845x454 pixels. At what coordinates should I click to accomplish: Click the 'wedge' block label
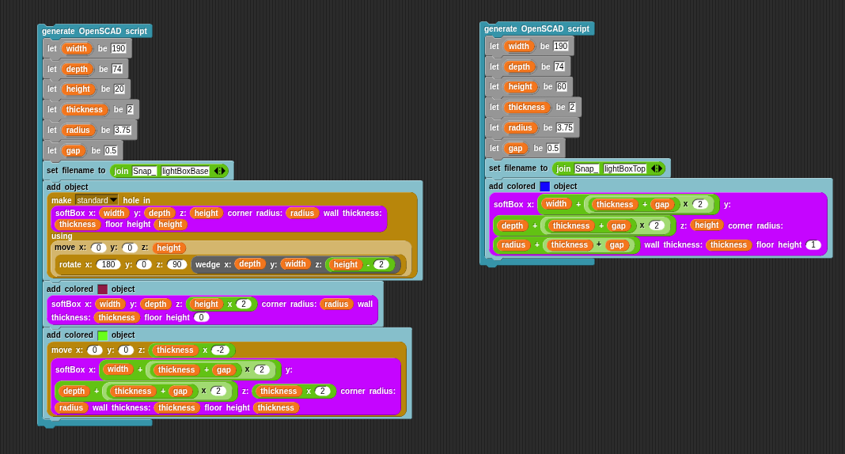tap(207, 264)
